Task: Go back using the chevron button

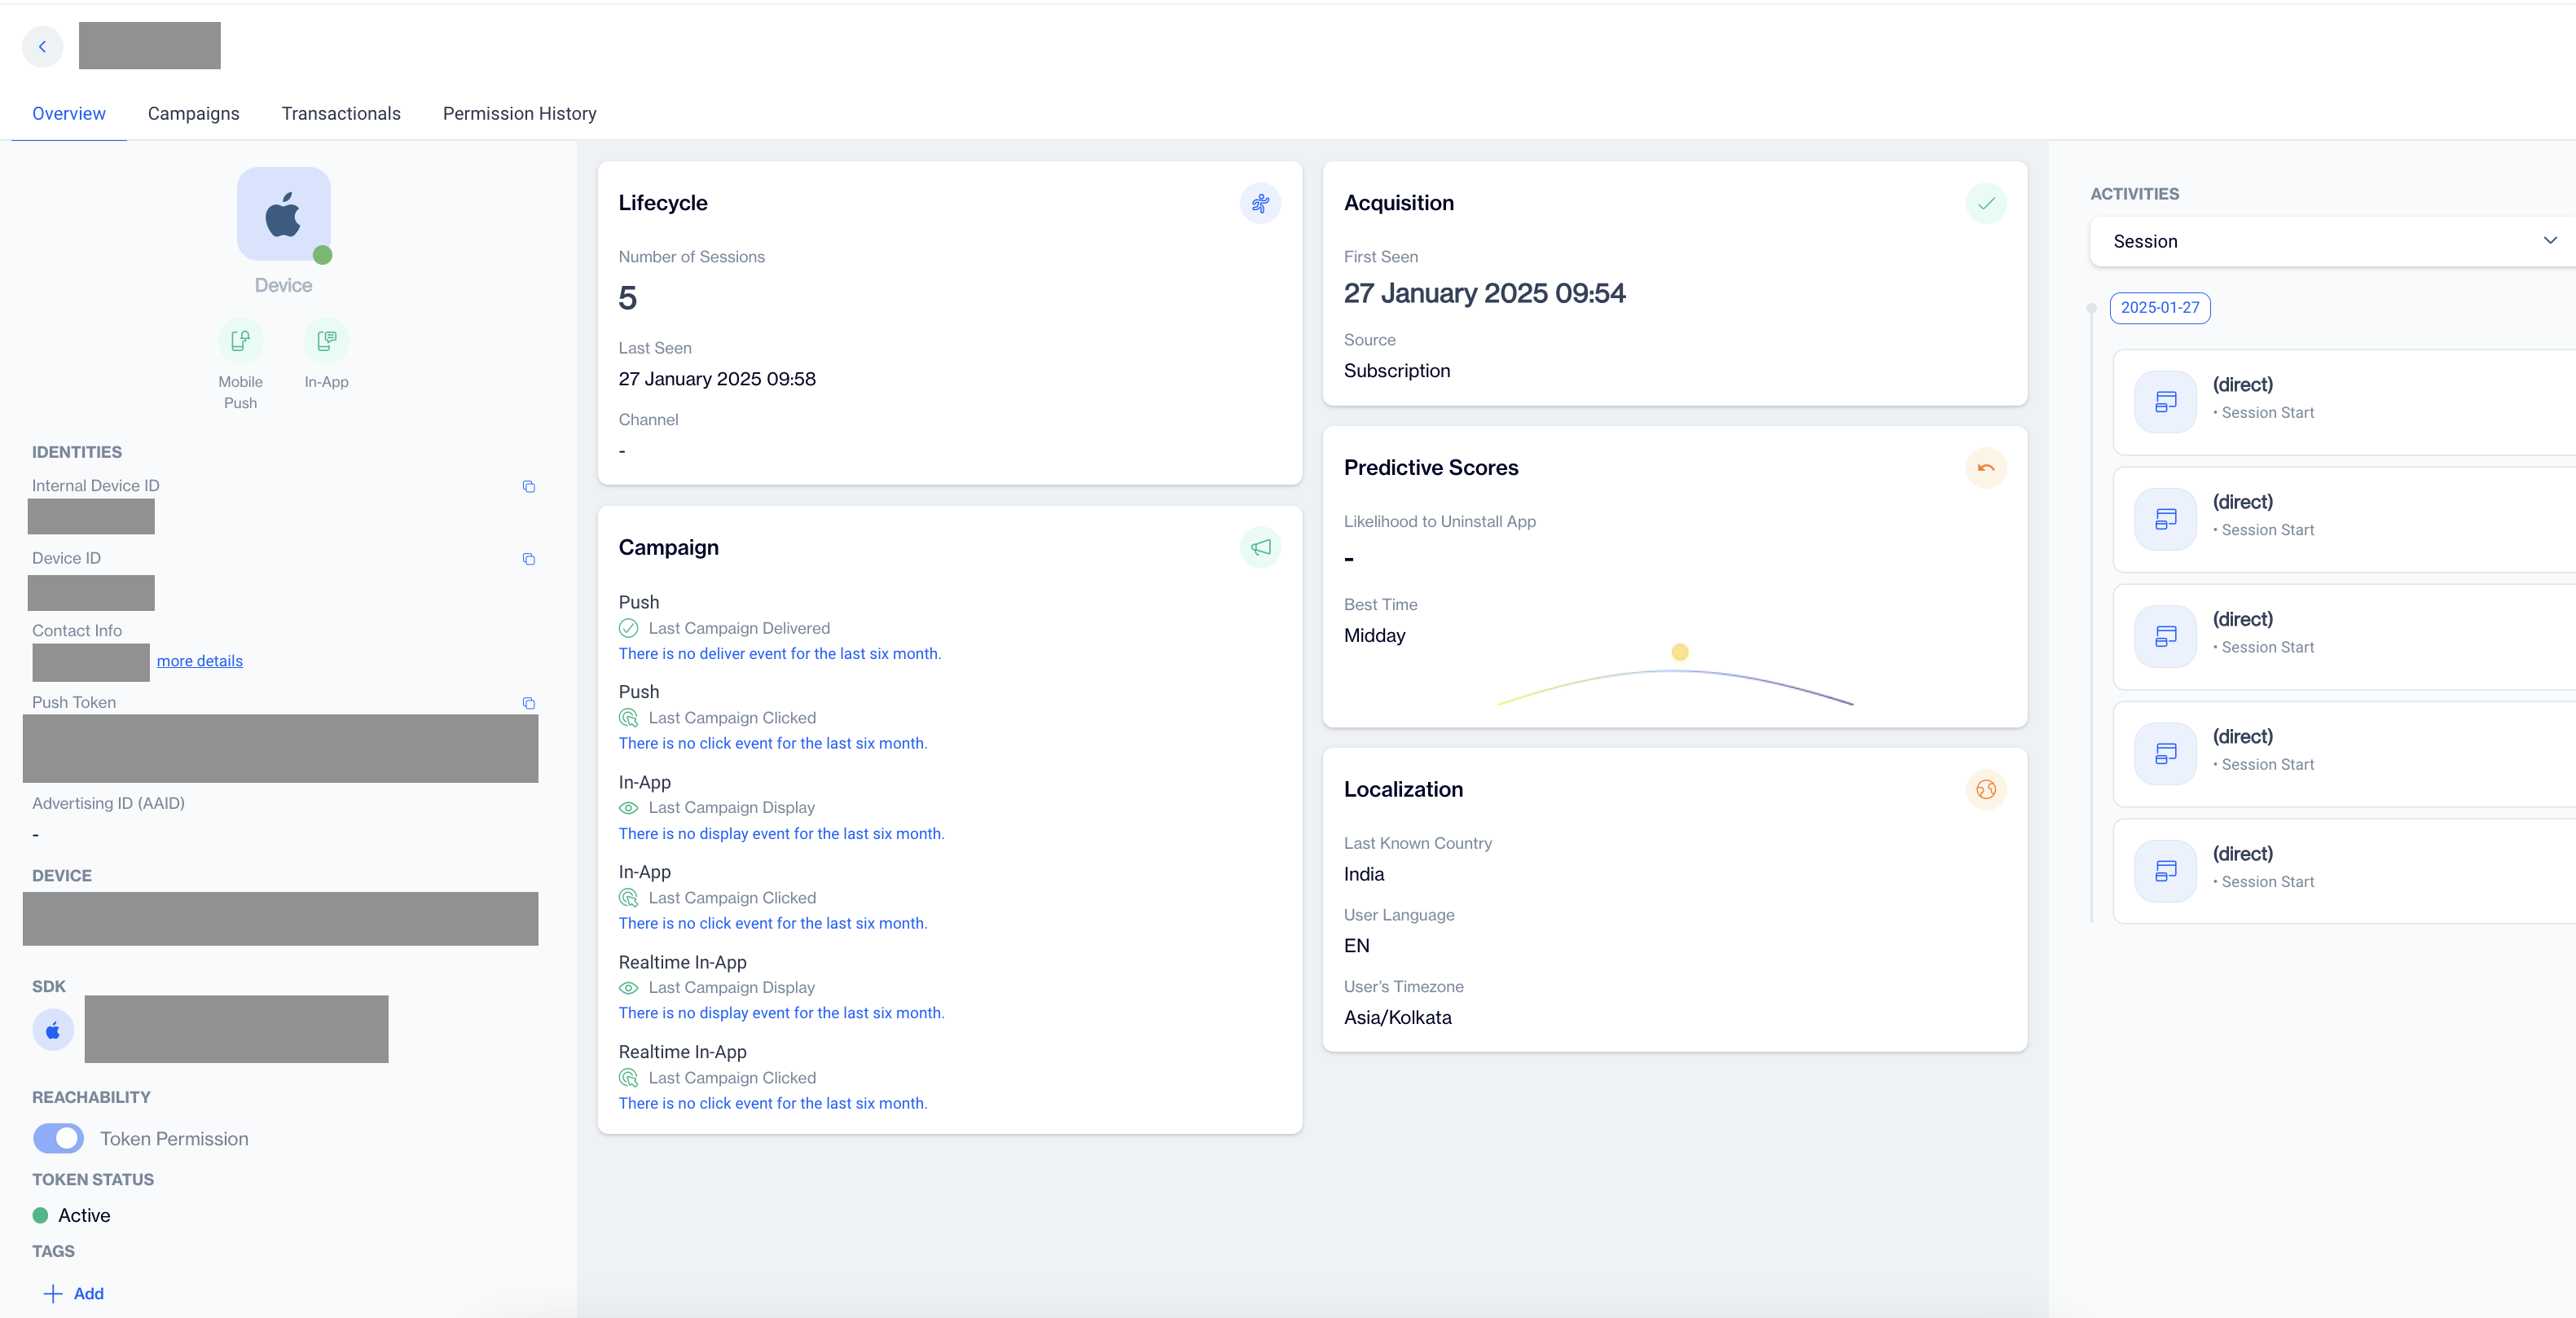Action: click(42, 46)
